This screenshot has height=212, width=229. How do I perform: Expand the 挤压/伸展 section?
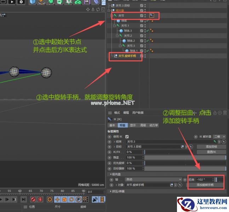(x=110, y=191)
